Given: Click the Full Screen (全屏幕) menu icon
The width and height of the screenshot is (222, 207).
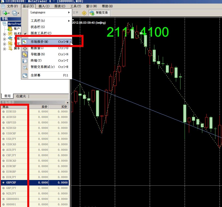Looking at the screenshot, I should click(25, 75).
